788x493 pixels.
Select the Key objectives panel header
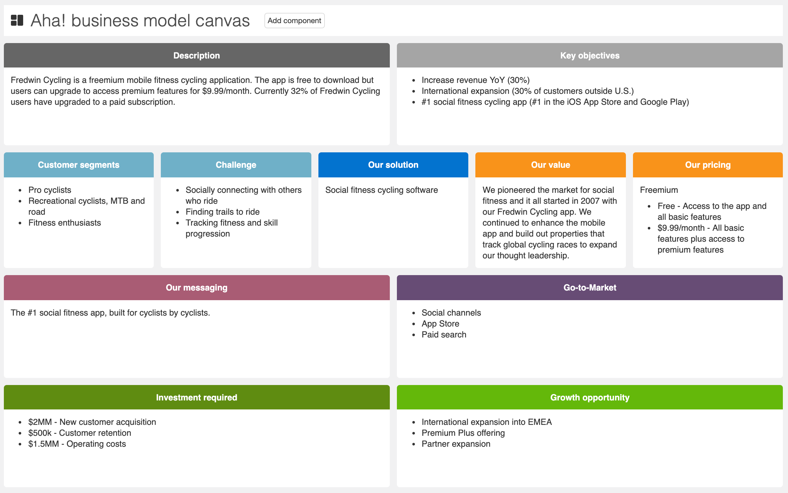point(589,55)
